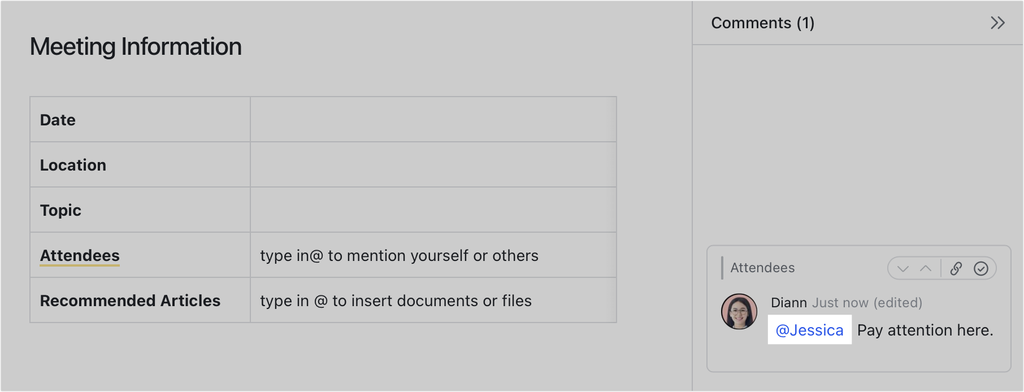Viewport: 1024px width, 392px height.
Task: Select the checkmark icon on the comment toolbar
Action: (981, 268)
